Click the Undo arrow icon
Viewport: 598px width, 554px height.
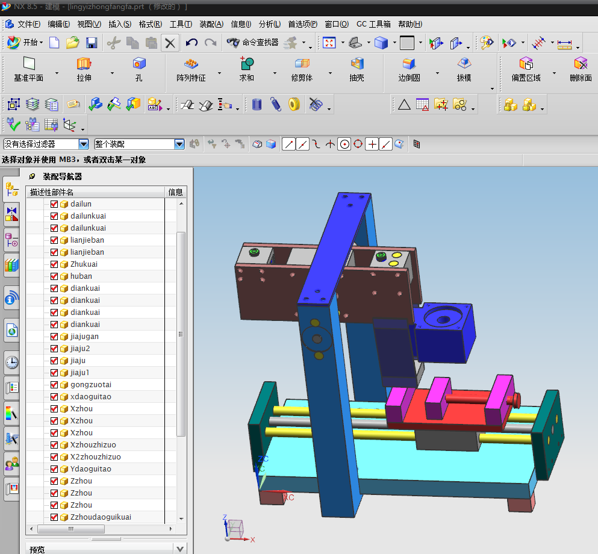pyautogui.click(x=192, y=42)
